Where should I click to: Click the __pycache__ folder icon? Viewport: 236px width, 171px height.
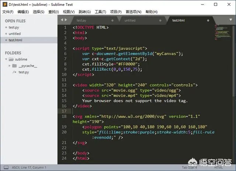pos(15,66)
